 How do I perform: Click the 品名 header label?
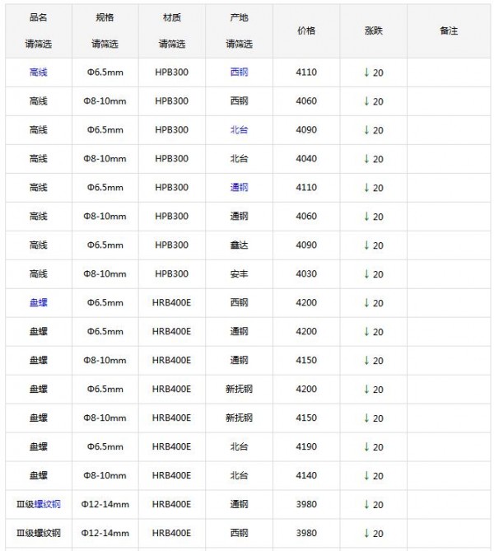click(x=39, y=17)
